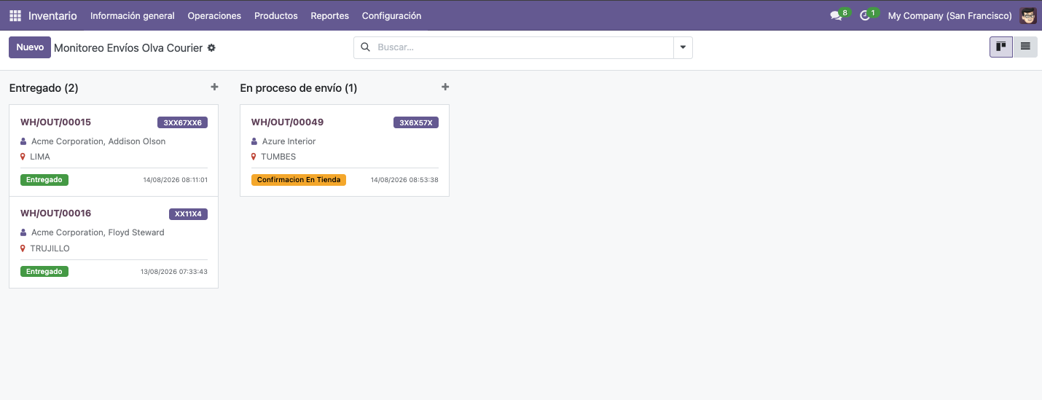The image size is (1042, 400).
Task: Open the Operaciones menu
Action: tap(214, 15)
